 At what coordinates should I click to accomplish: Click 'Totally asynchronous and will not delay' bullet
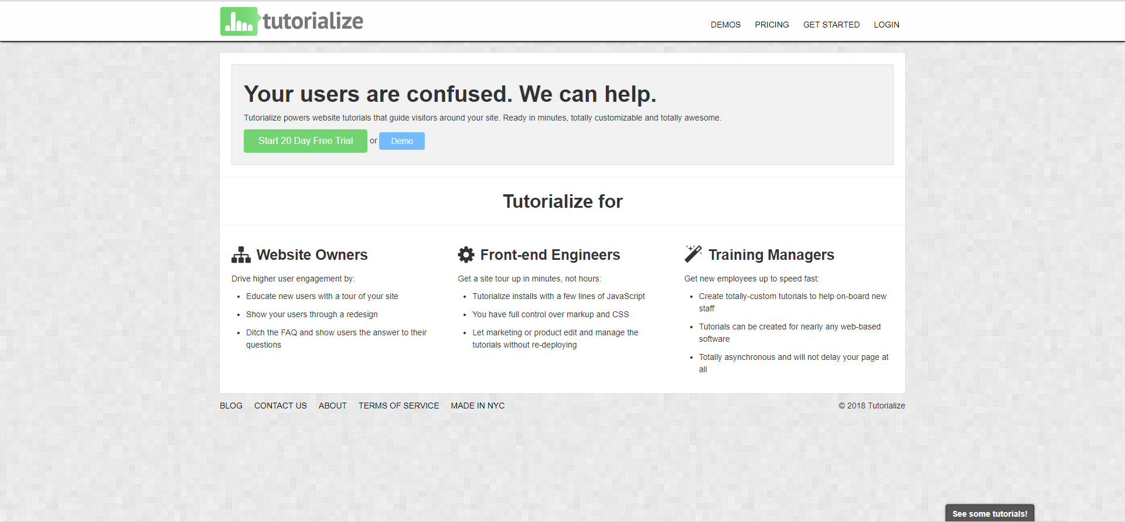coord(793,363)
